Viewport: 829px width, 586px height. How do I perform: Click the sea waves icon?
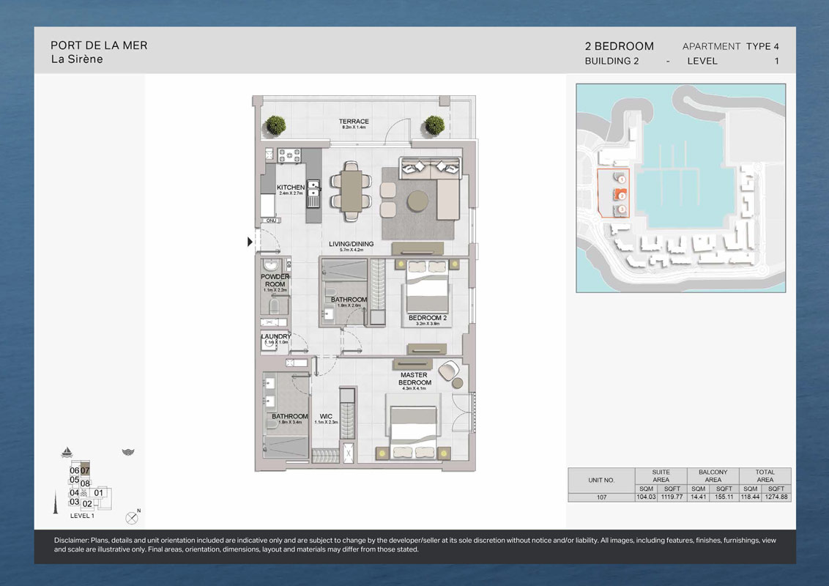(128, 453)
